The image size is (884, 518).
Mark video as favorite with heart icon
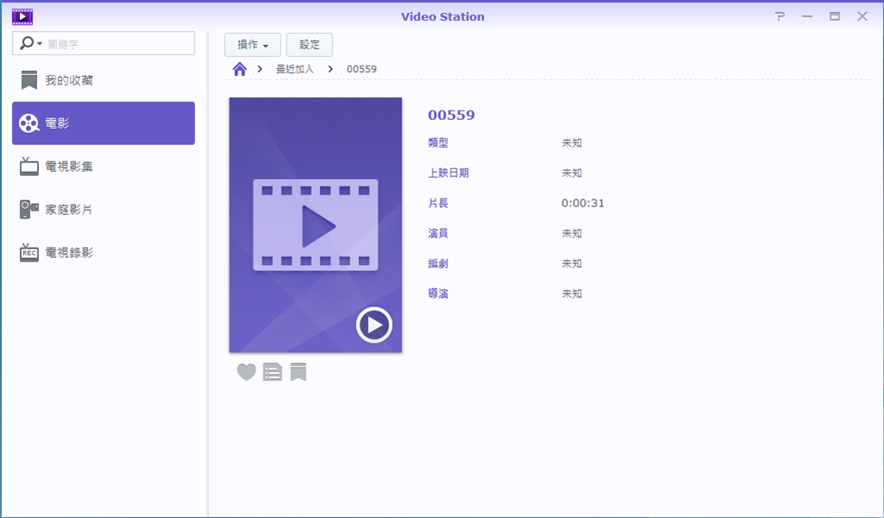pyautogui.click(x=246, y=372)
